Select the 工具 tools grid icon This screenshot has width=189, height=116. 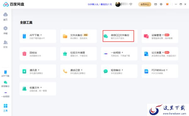click(x=5, y=106)
